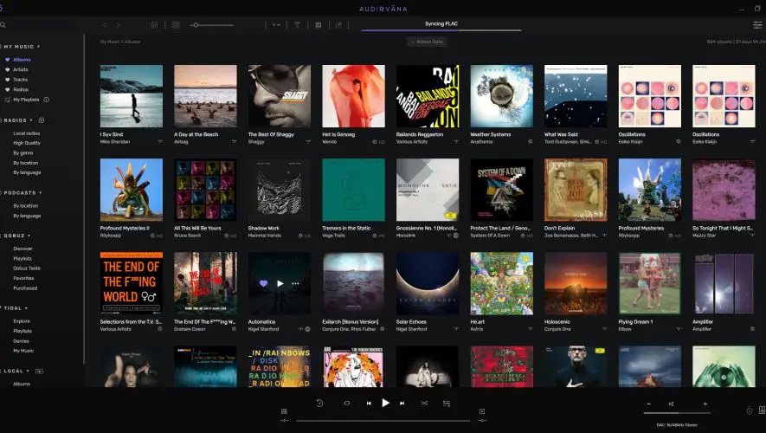766x433 pixels.
Task: Open the Added Date sort dropdown
Action: (x=427, y=42)
